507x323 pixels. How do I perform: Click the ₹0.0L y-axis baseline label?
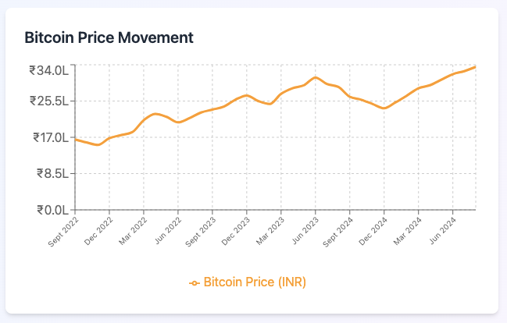coord(52,209)
